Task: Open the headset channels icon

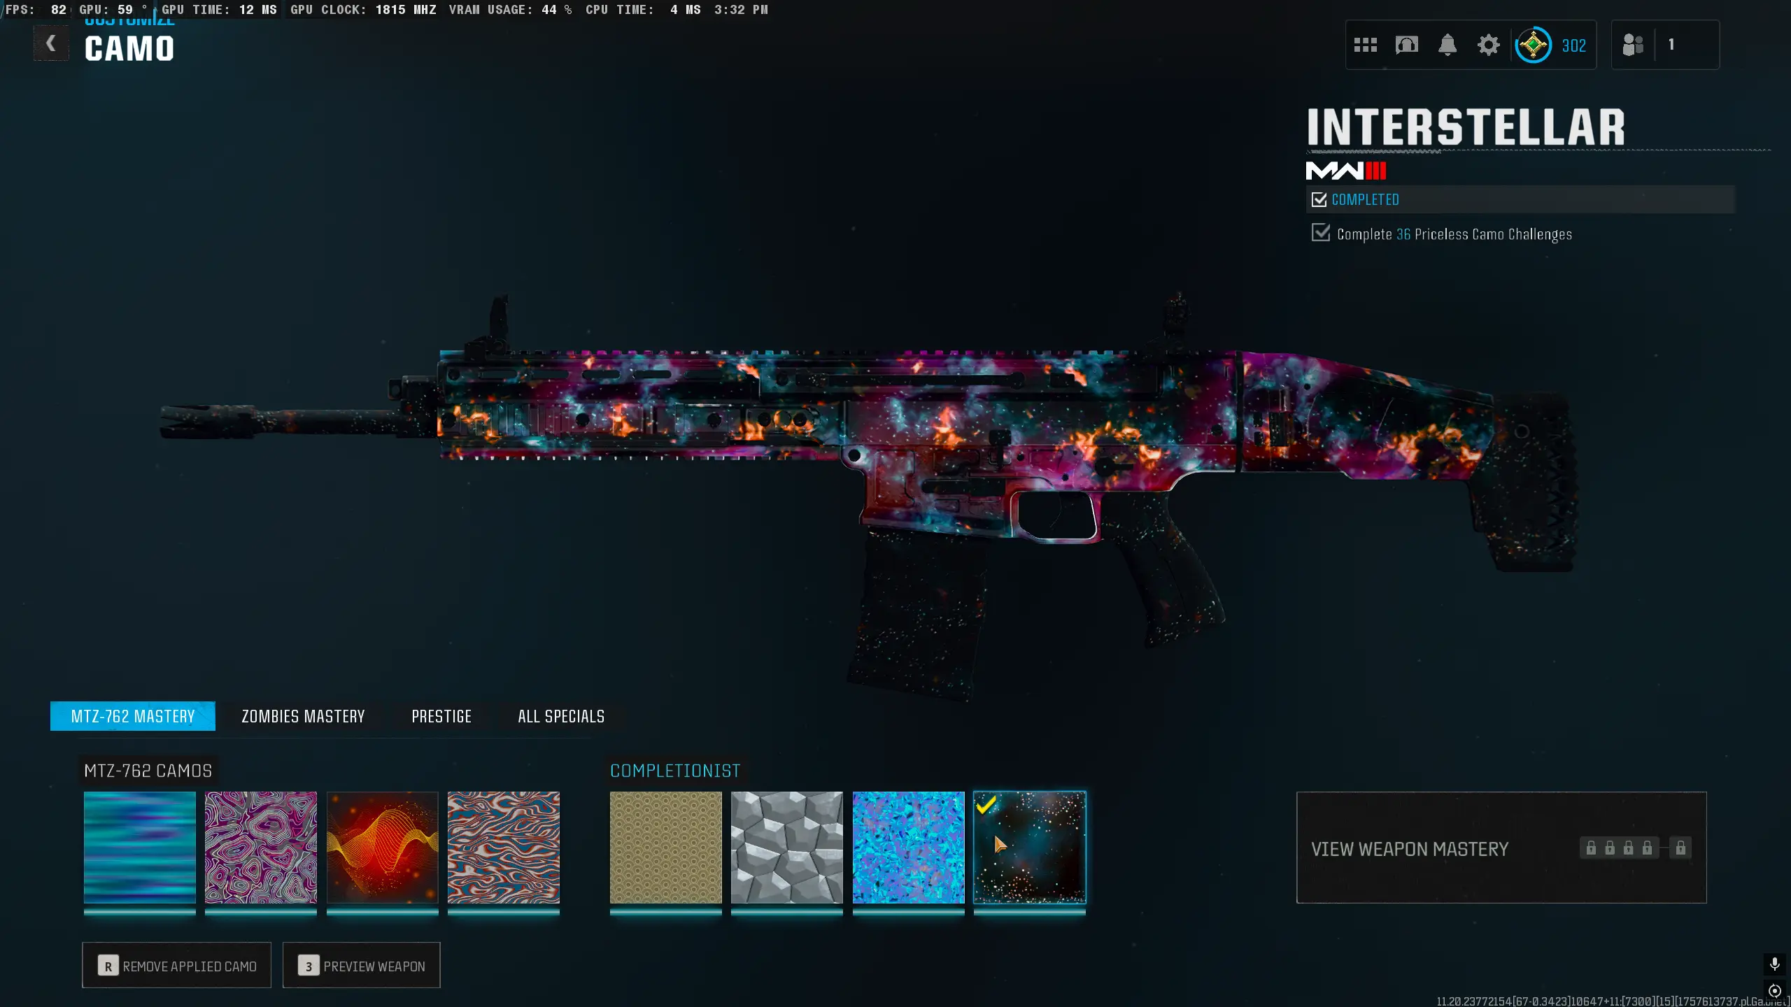Action: [x=1406, y=45]
